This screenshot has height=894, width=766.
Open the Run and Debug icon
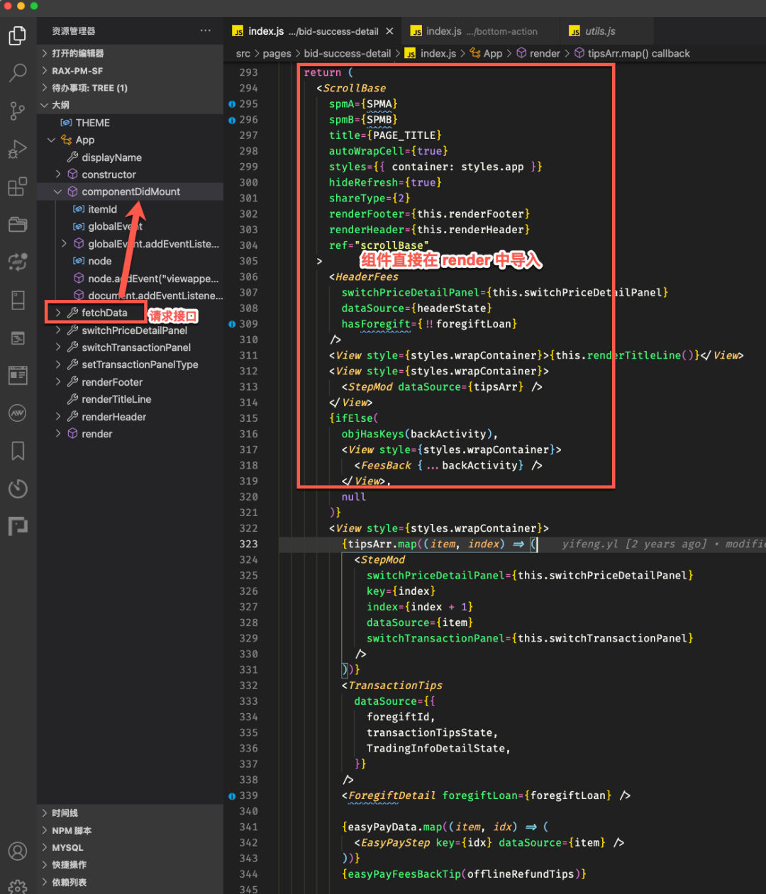[x=18, y=149]
